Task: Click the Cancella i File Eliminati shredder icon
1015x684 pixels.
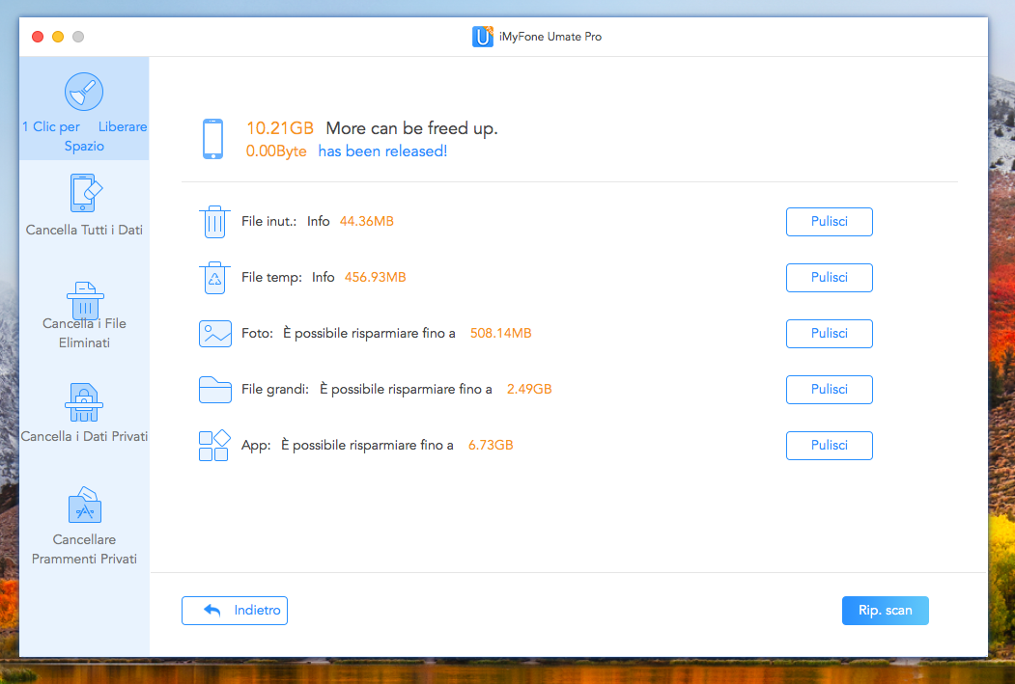Action: pos(84,299)
